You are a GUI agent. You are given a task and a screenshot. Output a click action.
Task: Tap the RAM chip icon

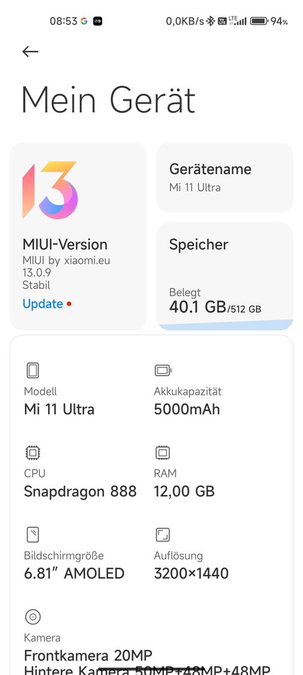[x=163, y=452]
